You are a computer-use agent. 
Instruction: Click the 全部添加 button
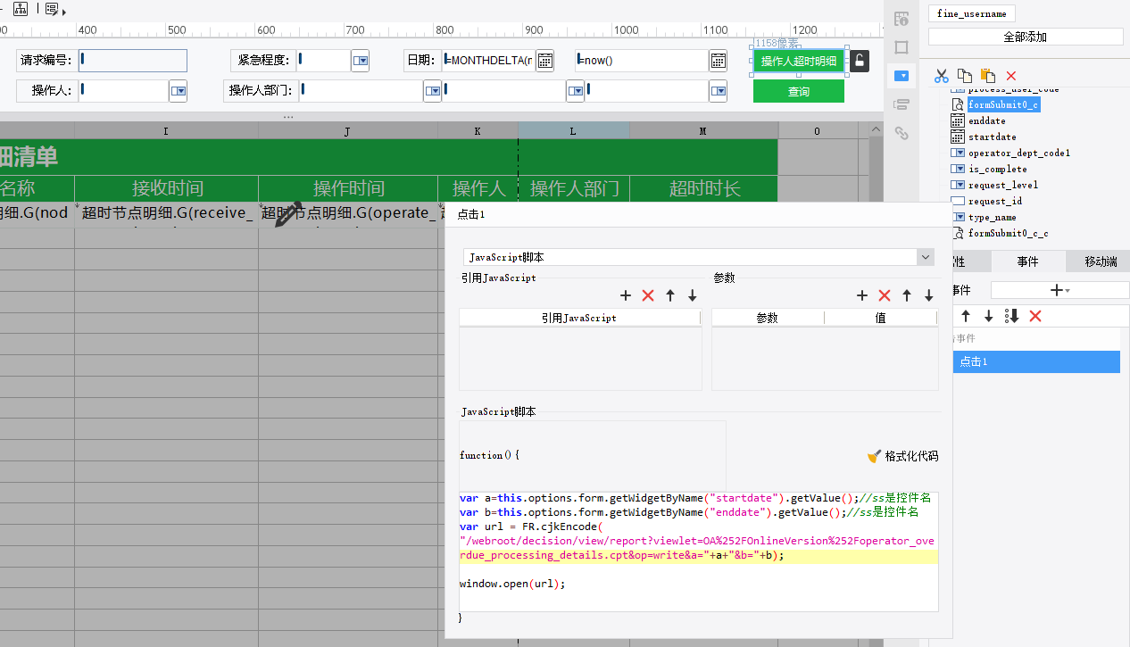1026,37
